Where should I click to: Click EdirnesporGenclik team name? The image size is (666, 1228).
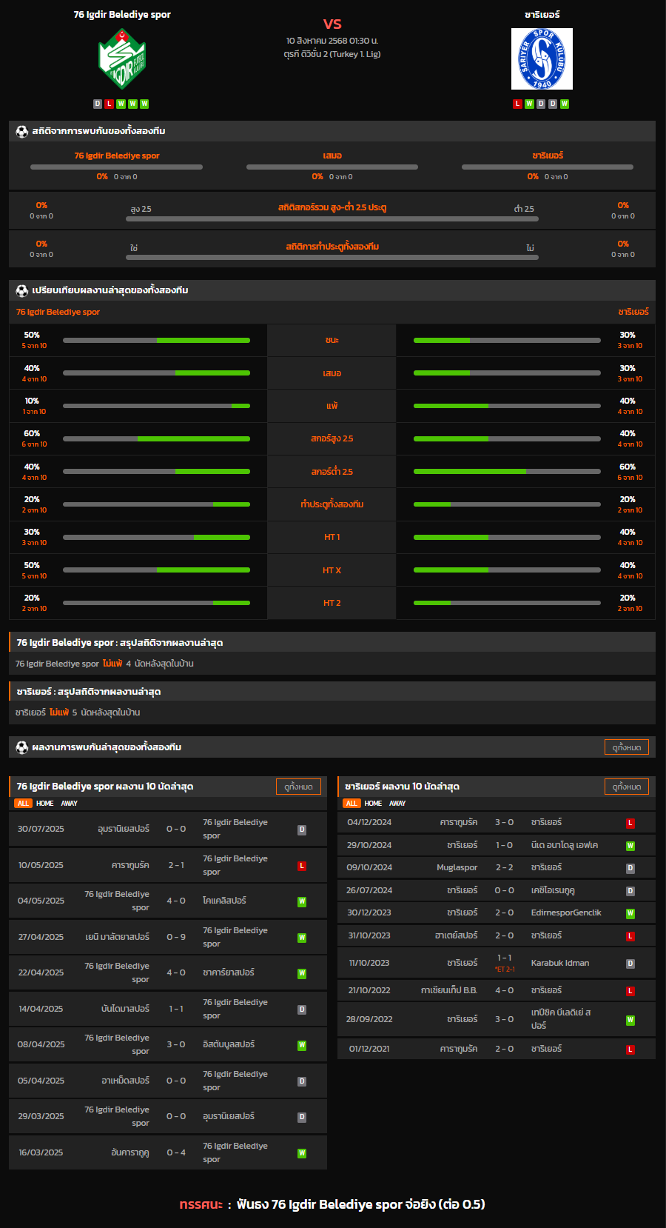566,912
